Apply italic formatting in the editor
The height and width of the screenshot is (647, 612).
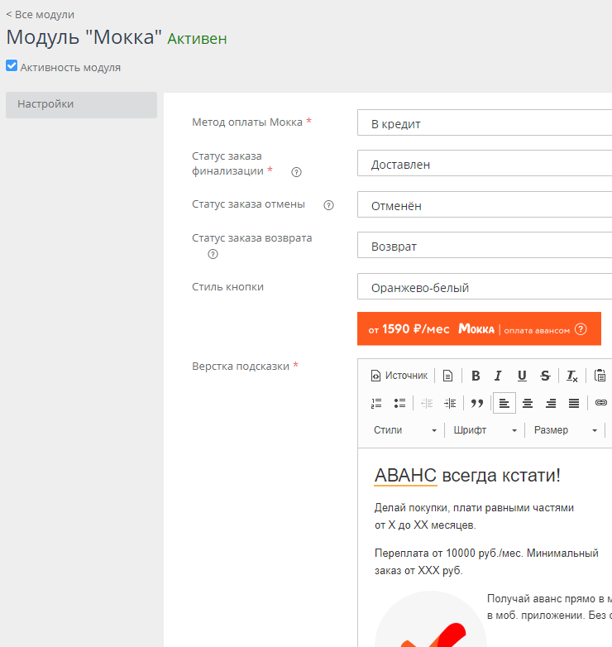click(498, 376)
